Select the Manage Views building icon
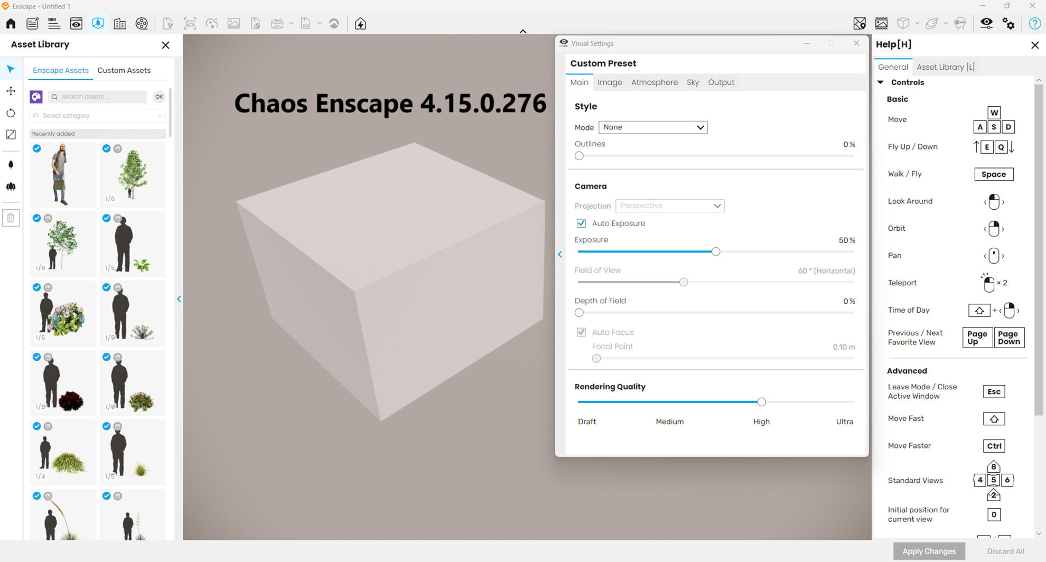 coord(120,23)
